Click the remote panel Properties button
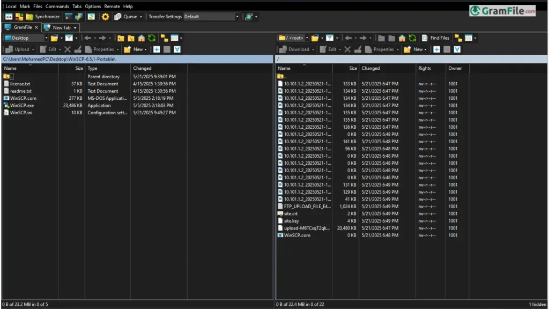Image resolution: width=549 pixels, height=309 pixels. (380, 49)
